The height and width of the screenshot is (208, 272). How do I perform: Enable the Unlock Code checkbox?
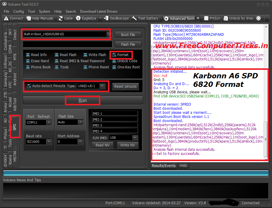114,61
